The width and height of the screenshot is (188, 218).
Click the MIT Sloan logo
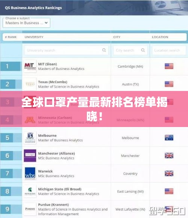(x=30, y=66)
